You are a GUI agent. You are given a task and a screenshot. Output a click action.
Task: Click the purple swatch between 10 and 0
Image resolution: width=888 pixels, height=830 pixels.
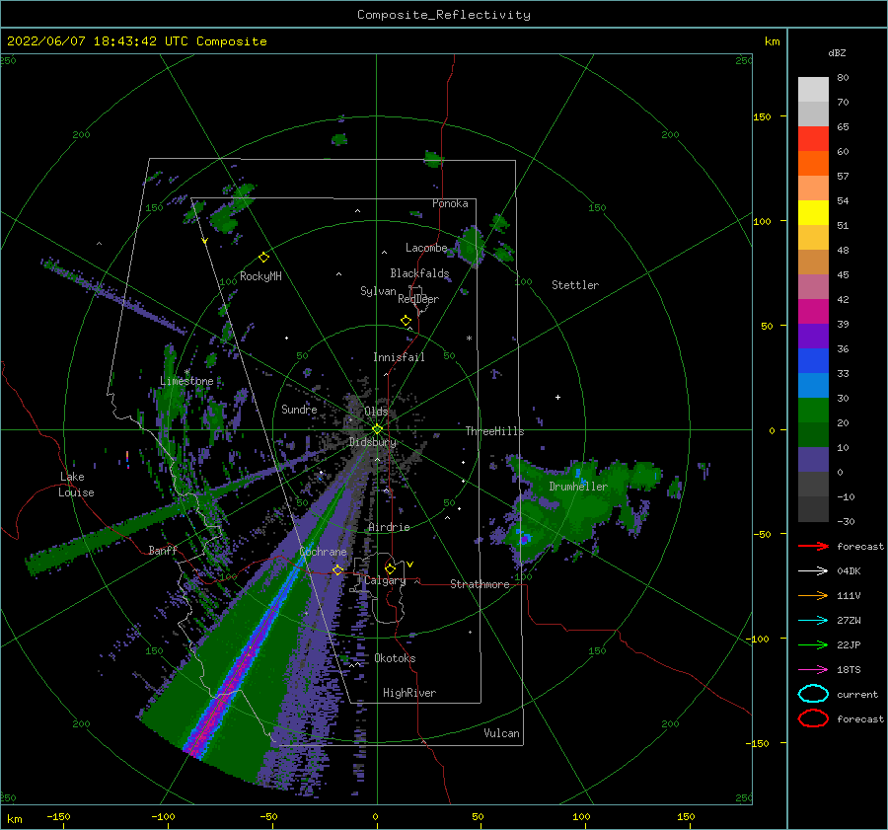[813, 460]
